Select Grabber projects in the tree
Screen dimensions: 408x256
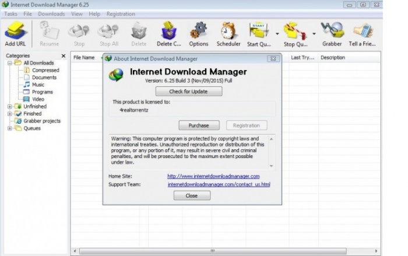point(42,121)
